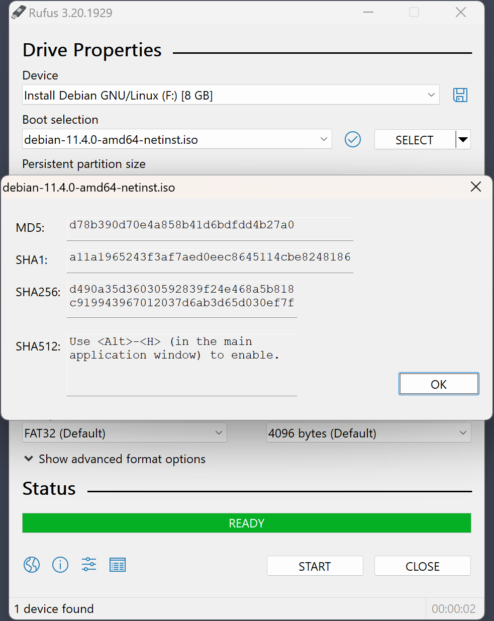Click CLOSE to exit Rufus
This screenshot has height=621, width=494.
[x=422, y=566]
